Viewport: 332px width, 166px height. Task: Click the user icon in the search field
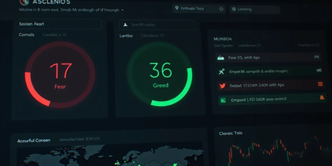[x=126, y=25]
